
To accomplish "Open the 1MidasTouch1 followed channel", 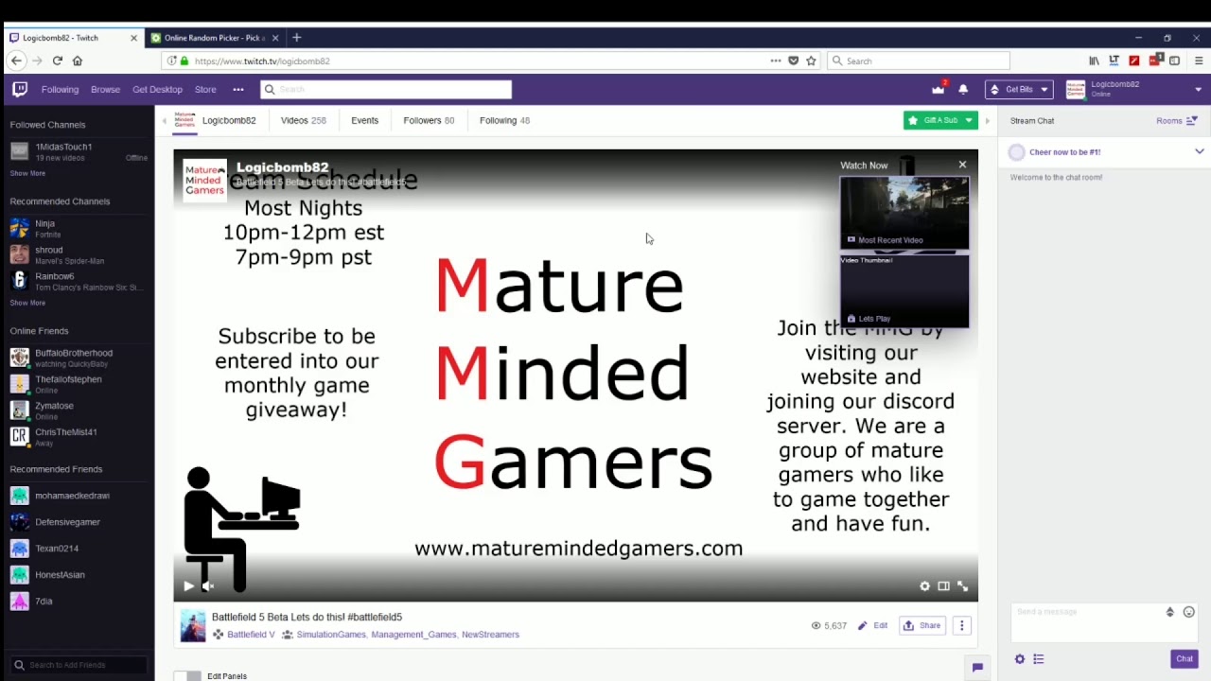I will [x=78, y=151].
